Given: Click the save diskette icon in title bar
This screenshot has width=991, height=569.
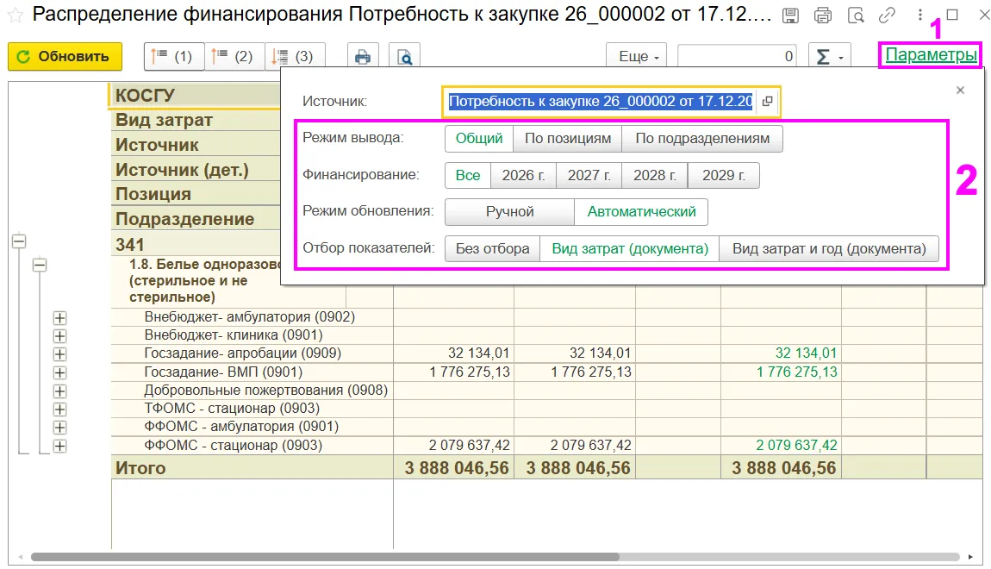Looking at the screenshot, I should pyautogui.click(x=790, y=16).
